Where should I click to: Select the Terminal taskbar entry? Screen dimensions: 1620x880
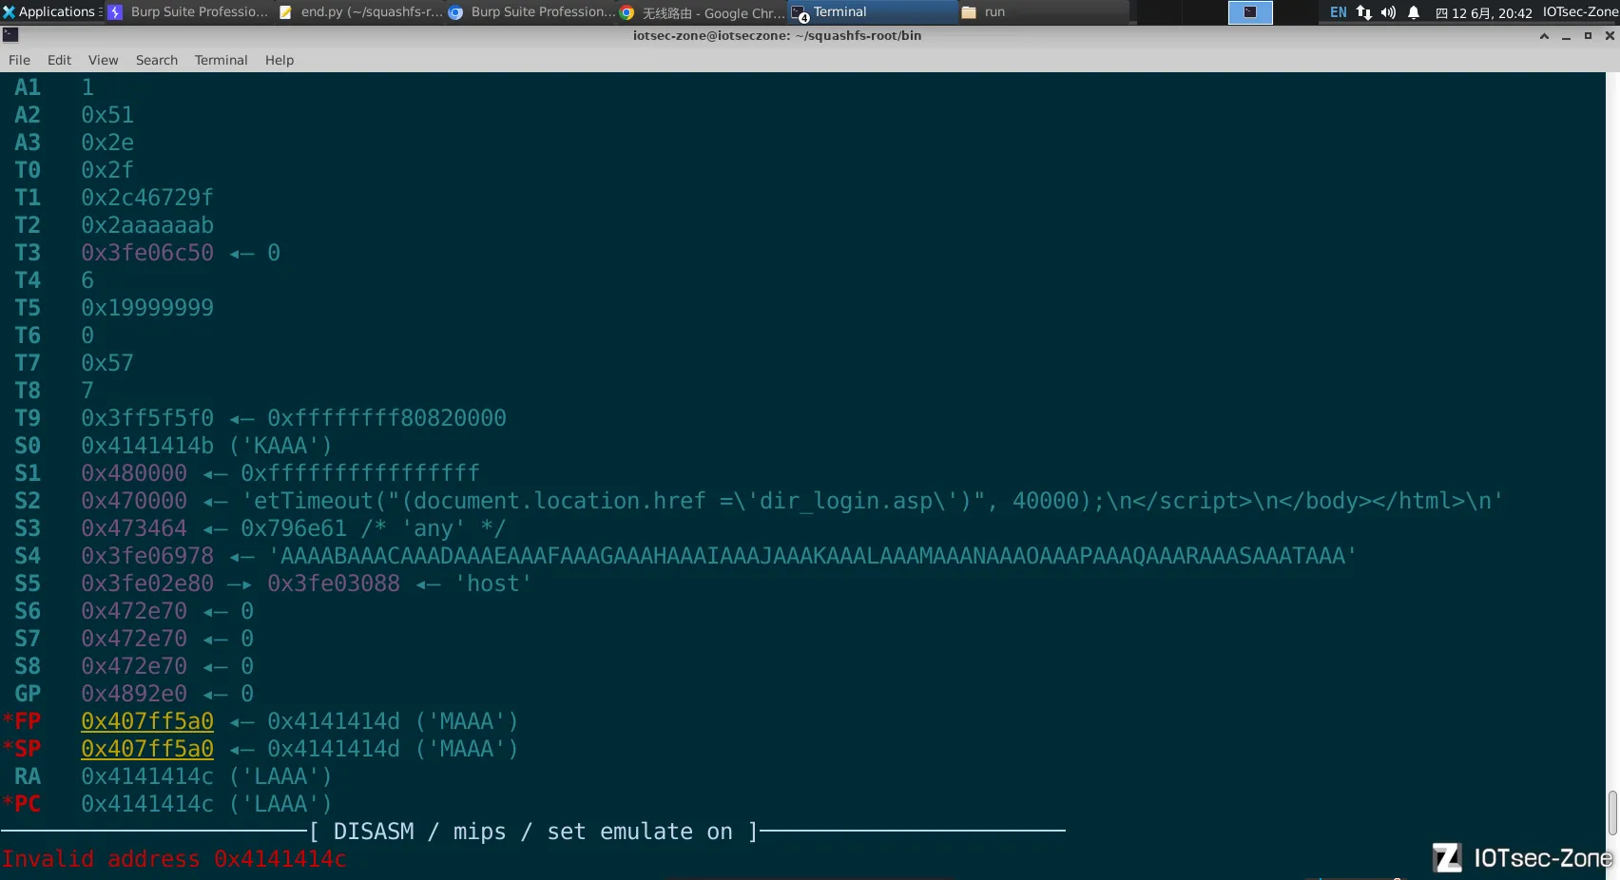pos(873,12)
